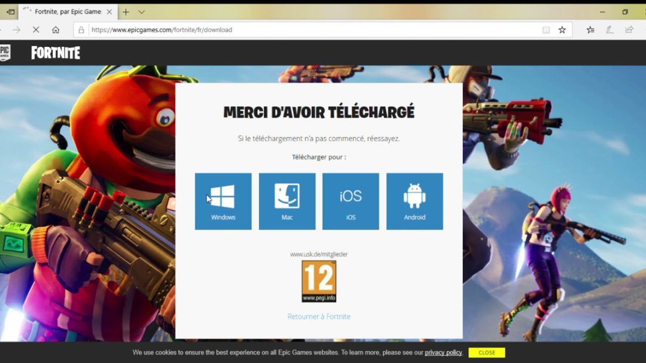Viewport: 646px width, 363px height.
Task: Add page to favorites with star
Action: [562, 30]
